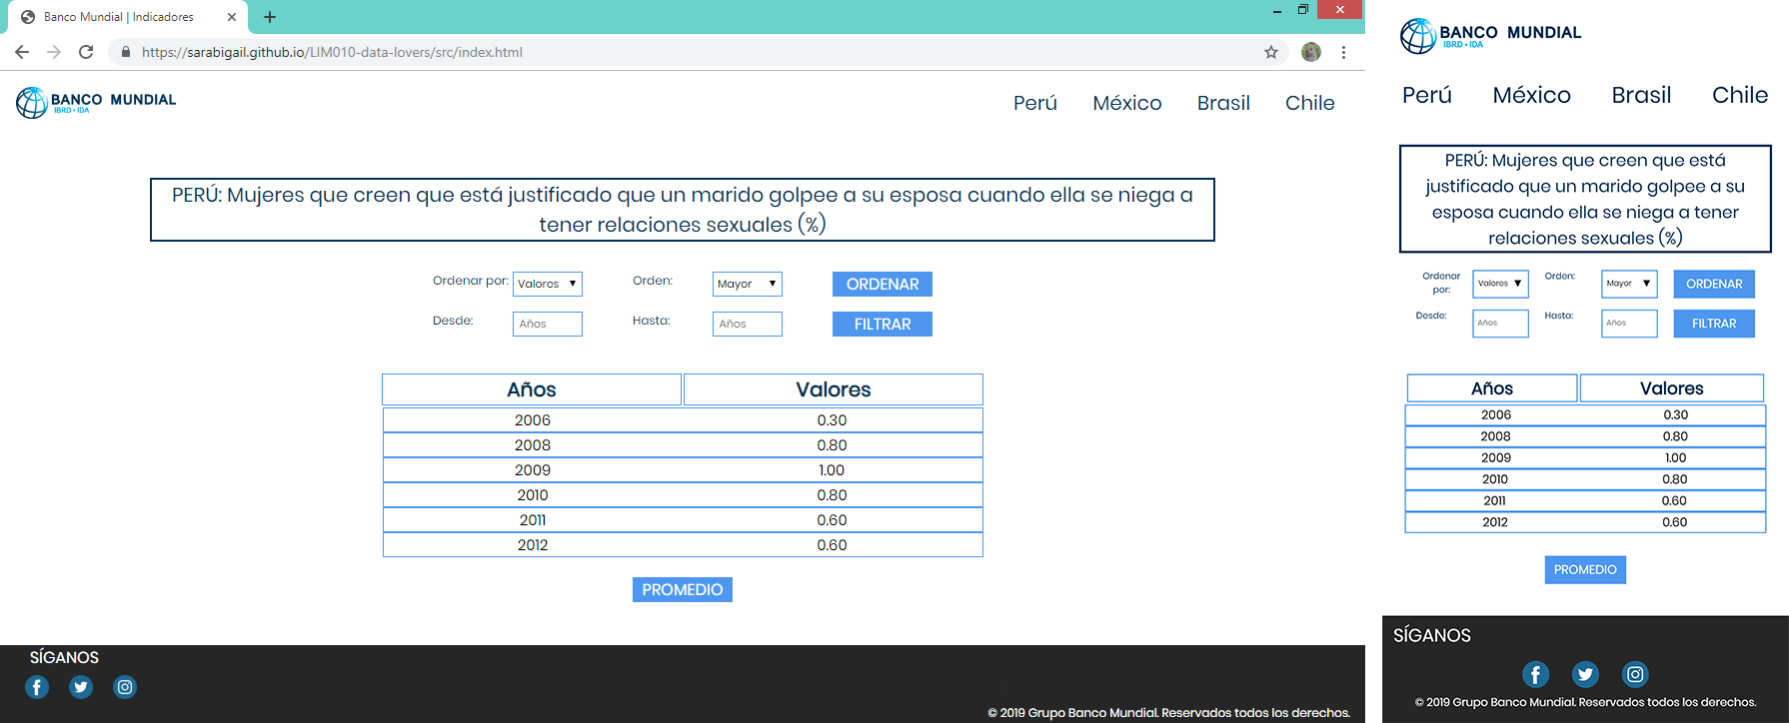Reload the page with the refresh icon

[86, 52]
